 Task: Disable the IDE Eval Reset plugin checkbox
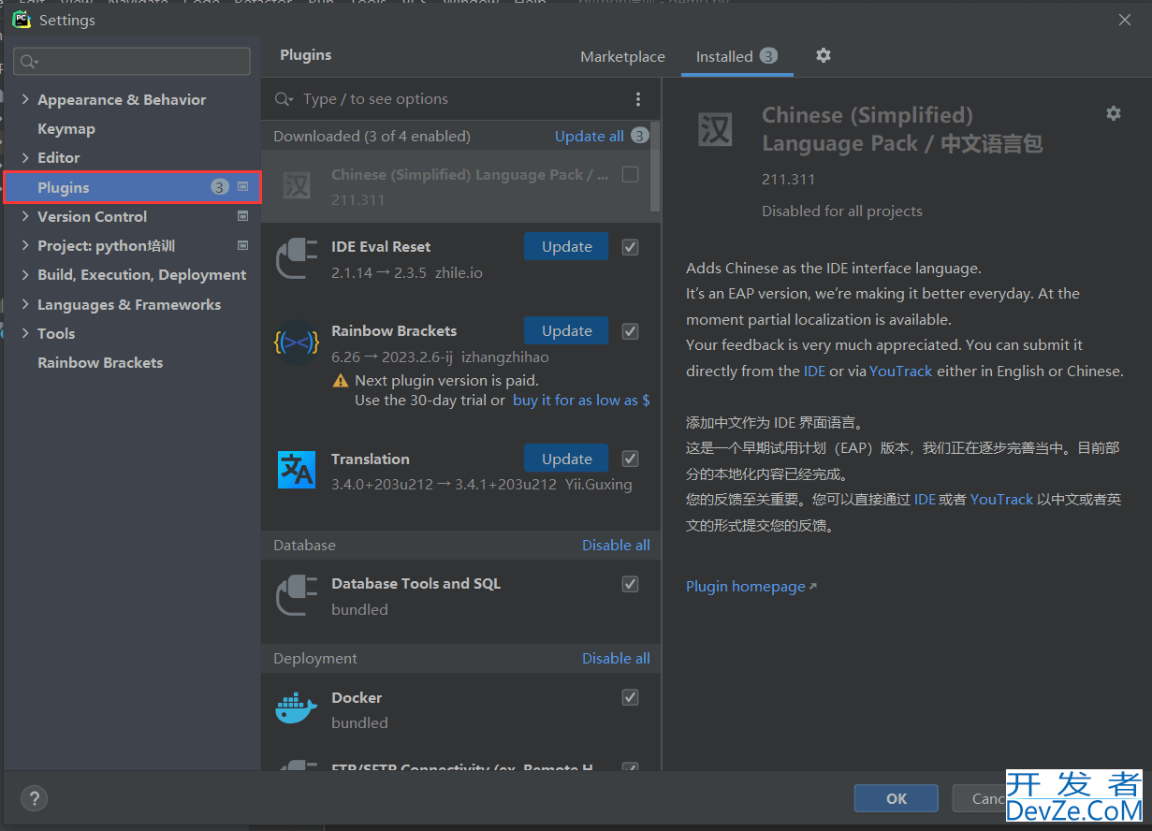[631, 247]
